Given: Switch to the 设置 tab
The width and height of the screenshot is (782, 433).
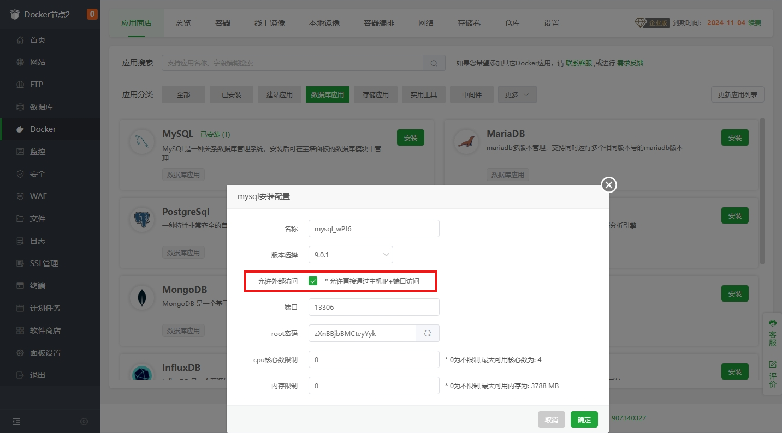Looking at the screenshot, I should pos(552,23).
